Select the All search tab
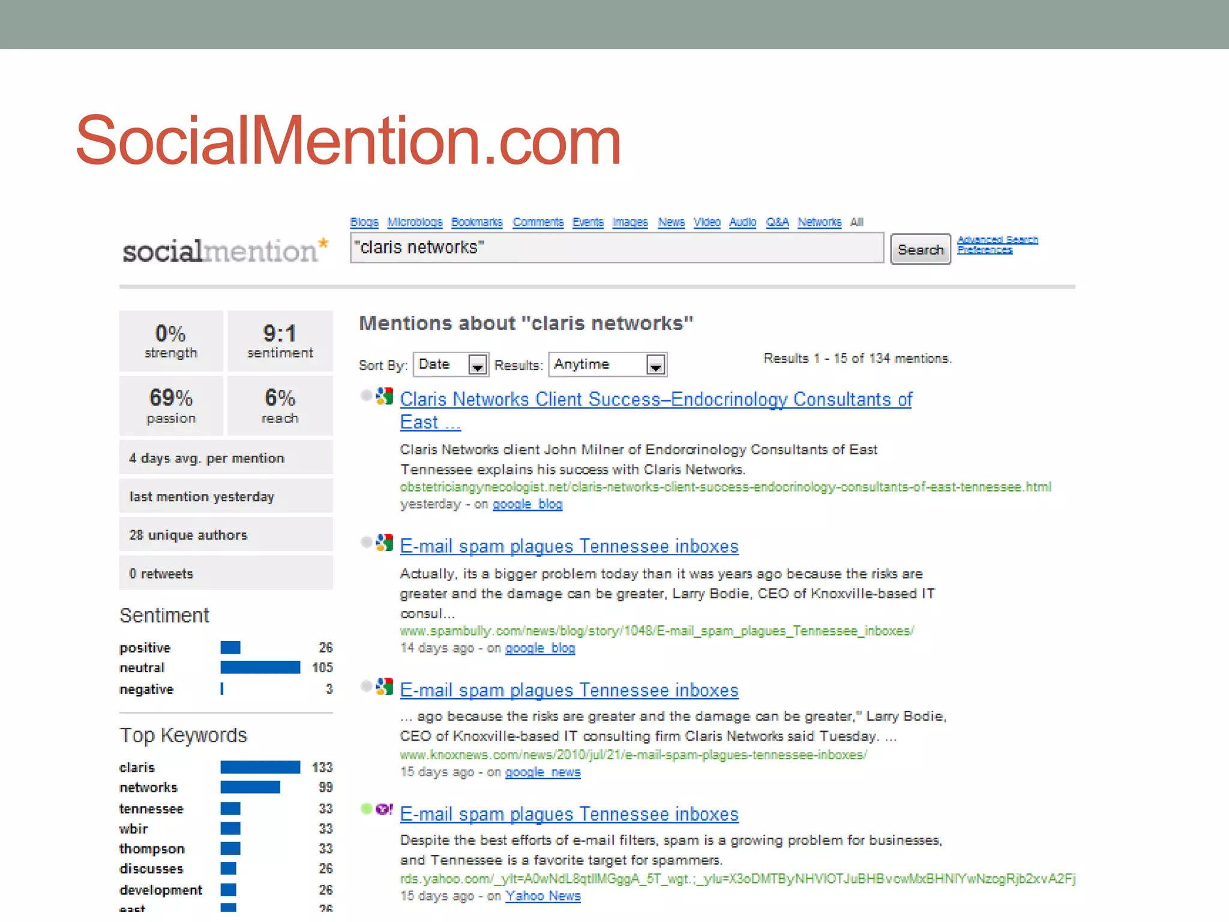The width and height of the screenshot is (1229, 922). coord(857,222)
